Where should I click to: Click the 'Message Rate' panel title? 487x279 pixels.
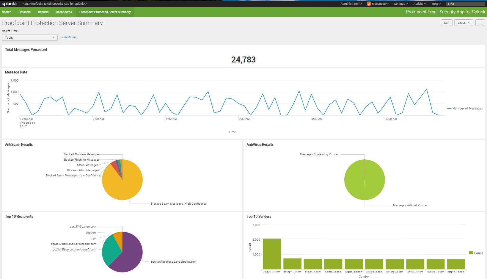tap(16, 72)
